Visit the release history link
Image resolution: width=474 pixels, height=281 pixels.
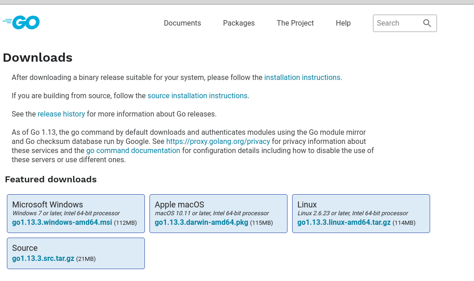(61, 114)
